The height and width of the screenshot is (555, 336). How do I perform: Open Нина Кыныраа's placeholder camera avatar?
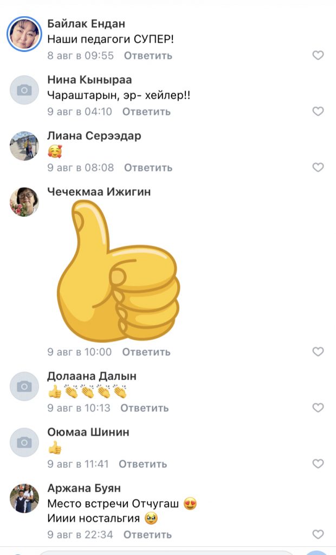pyautogui.click(x=24, y=90)
